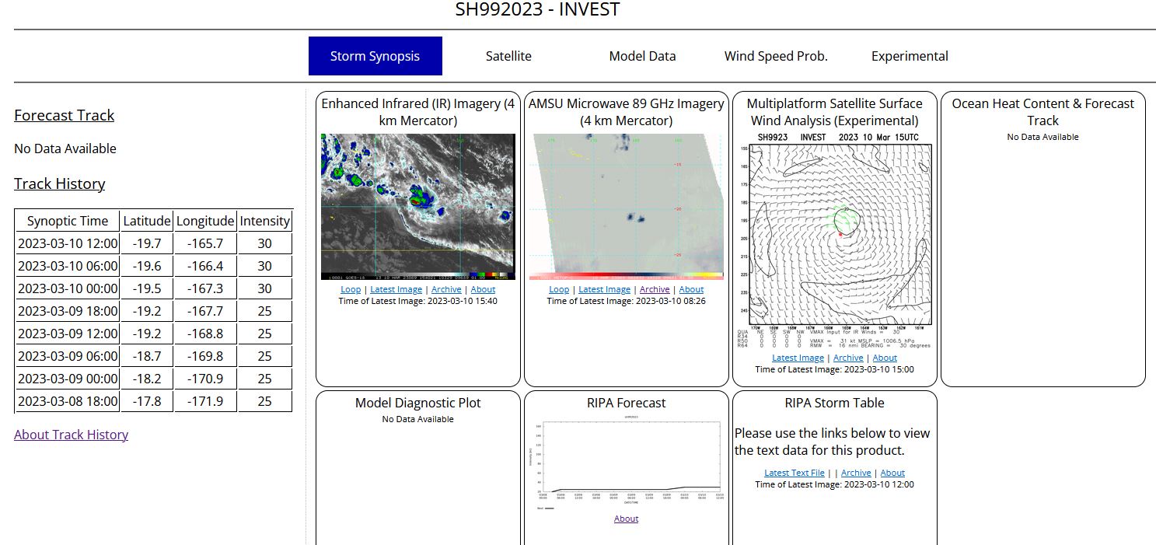This screenshot has height=545, width=1156.
Task: Open the Storm Synopsis tab
Action: [x=375, y=56]
